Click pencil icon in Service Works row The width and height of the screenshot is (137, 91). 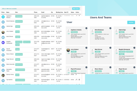point(76,75)
